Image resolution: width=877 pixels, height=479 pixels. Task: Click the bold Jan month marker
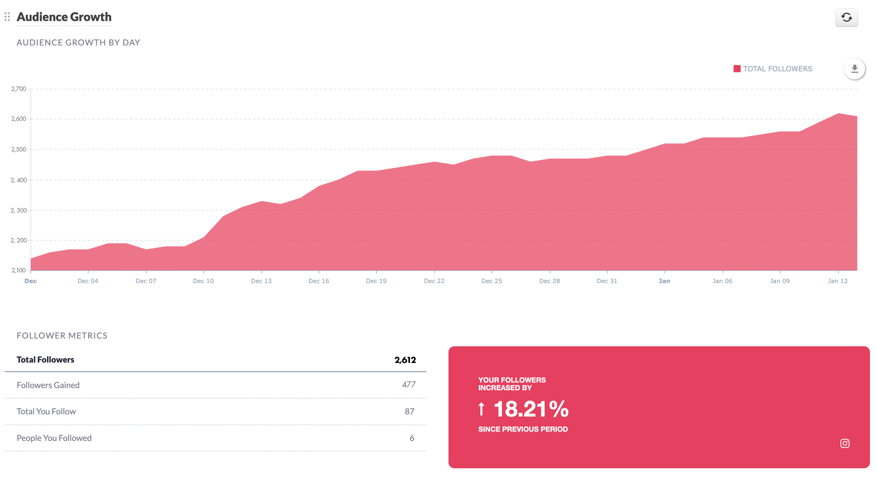pyautogui.click(x=664, y=281)
